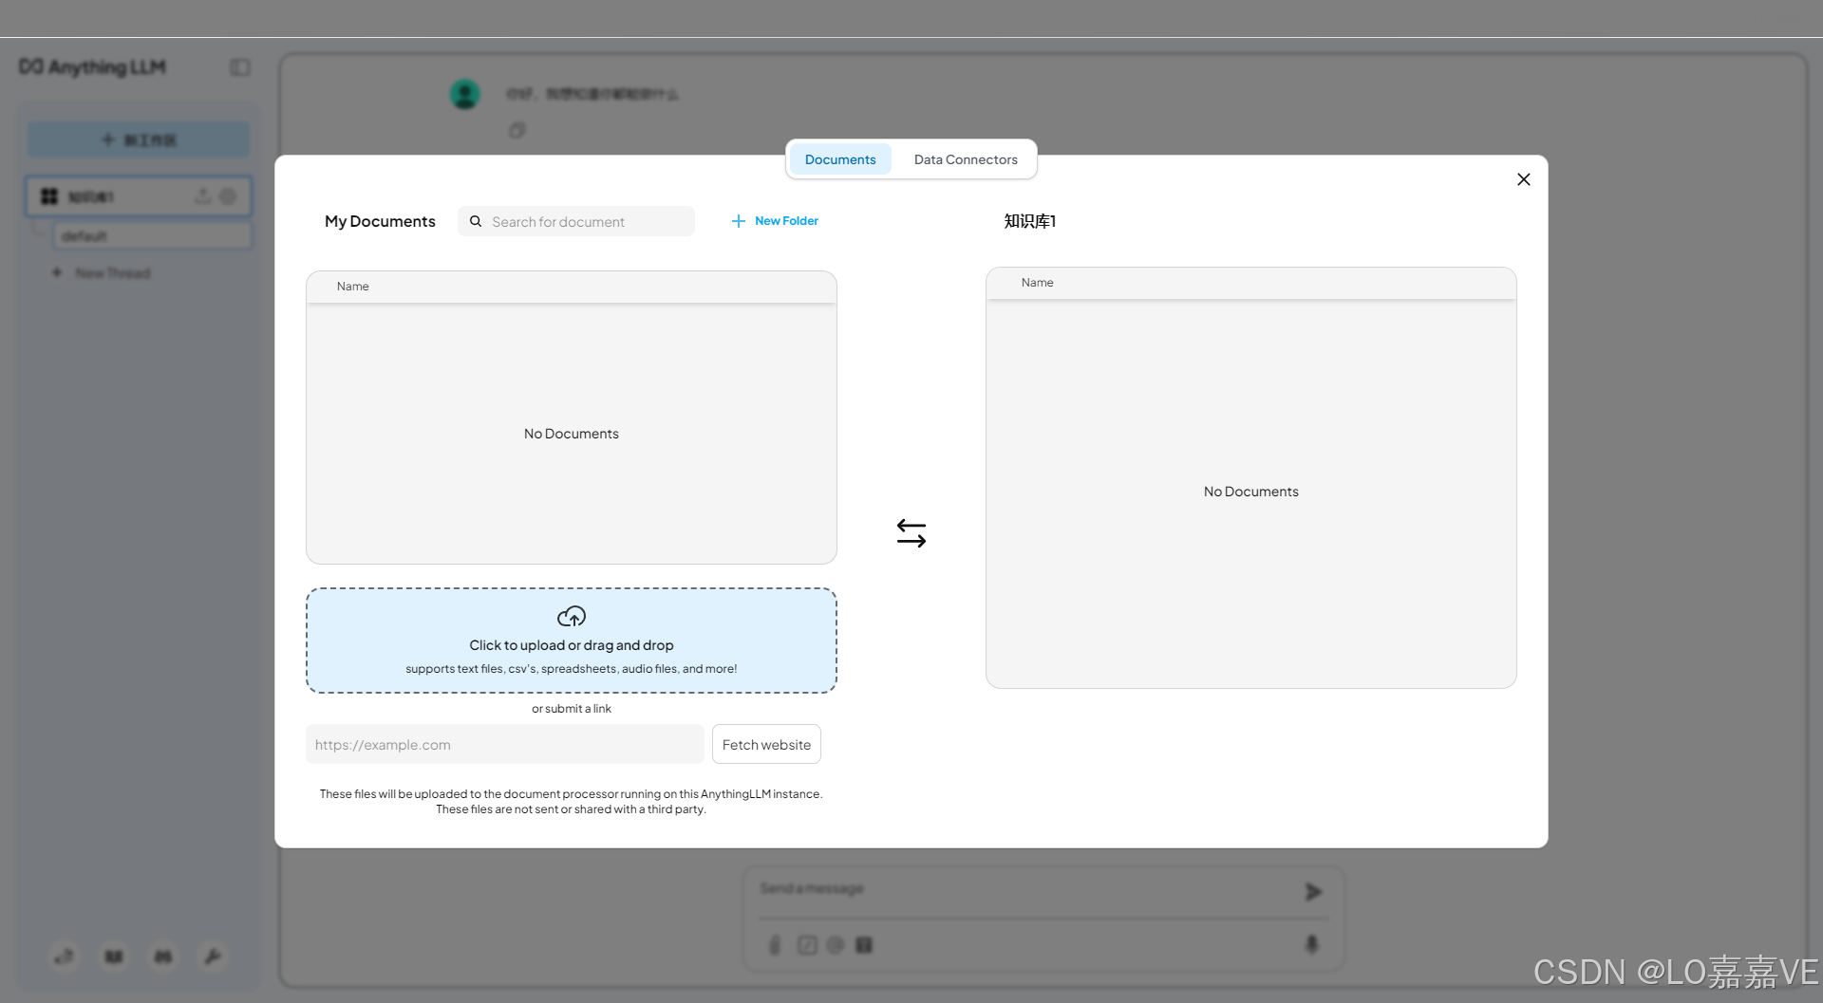
Task: Click the swap arrows between document panels
Action: click(x=911, y=533)
